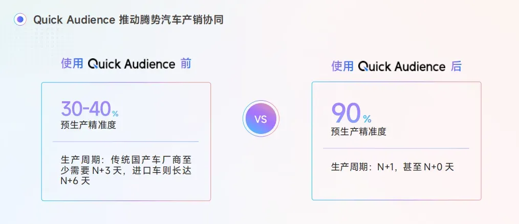Viewport: 519px width, 224px height.
Task: Click the Quick Audience logo before "前"
Action: [132, 64]
